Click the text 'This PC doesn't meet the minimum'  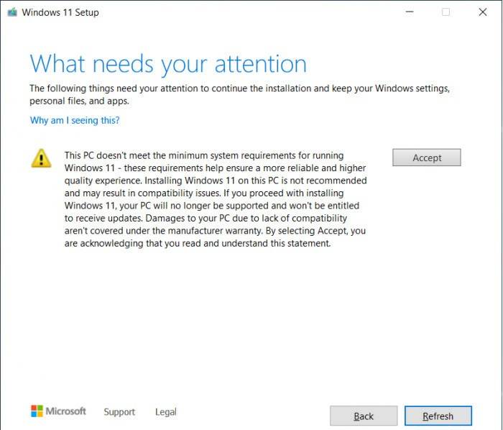point(136,155)
